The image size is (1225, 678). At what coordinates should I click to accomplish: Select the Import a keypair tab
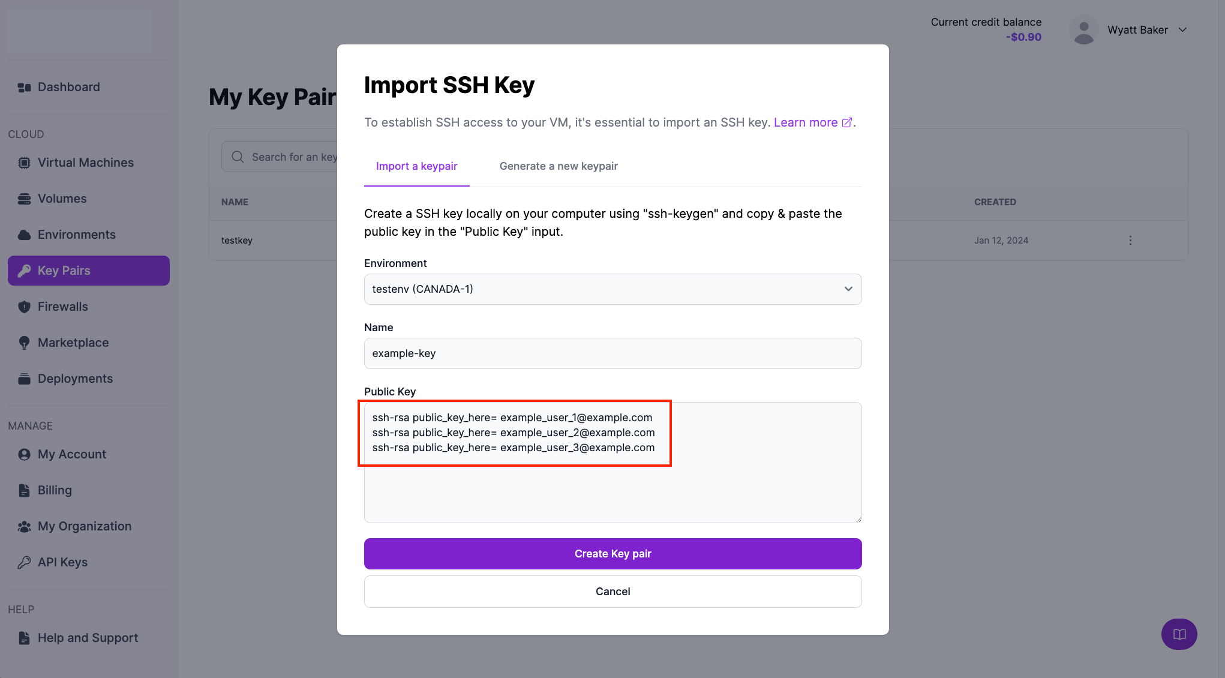click(416, 166)
